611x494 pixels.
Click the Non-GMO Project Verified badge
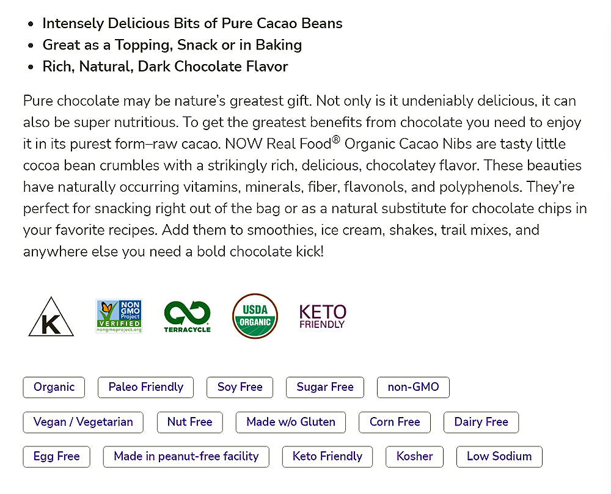coord(119,316)
